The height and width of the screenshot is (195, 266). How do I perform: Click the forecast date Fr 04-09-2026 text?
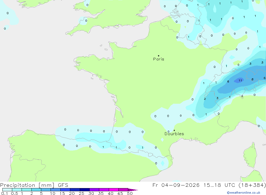(x=176, y=185)
